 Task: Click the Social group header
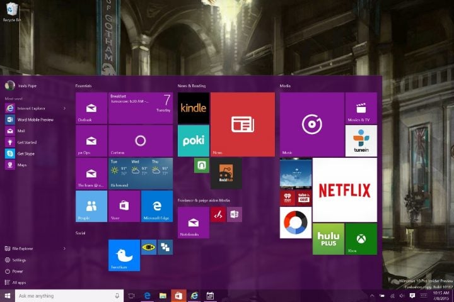pos(80,233)
